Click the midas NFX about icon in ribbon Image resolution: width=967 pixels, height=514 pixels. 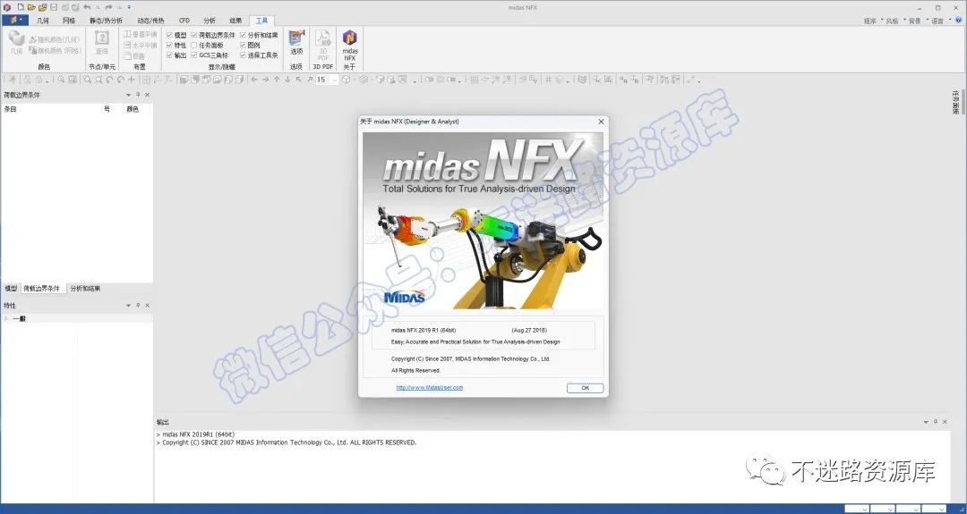350,45
